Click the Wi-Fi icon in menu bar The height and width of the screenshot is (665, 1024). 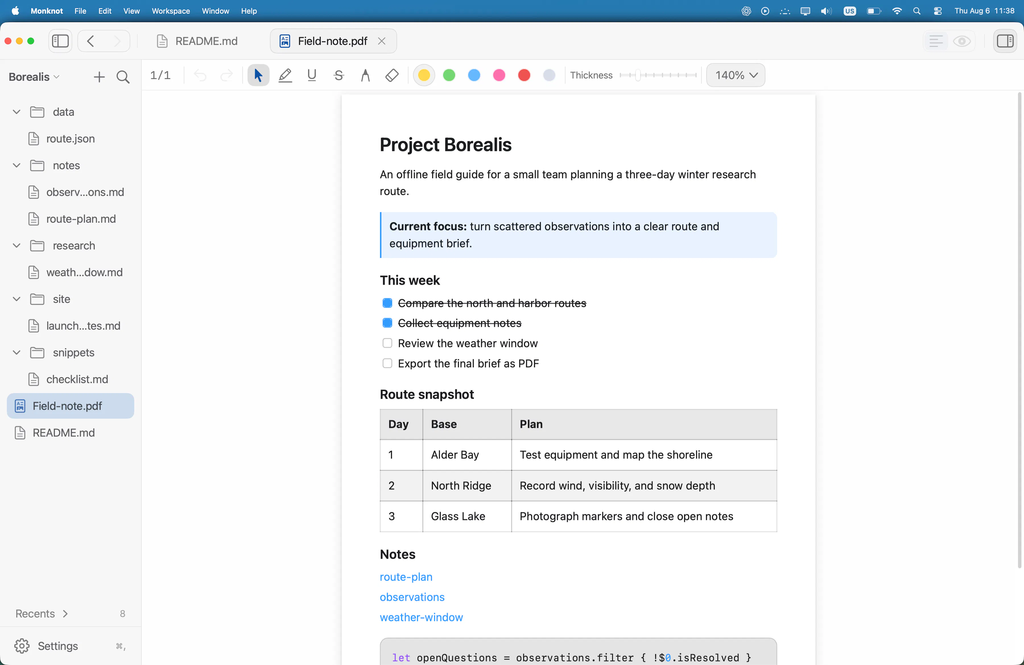coord(897,11)
